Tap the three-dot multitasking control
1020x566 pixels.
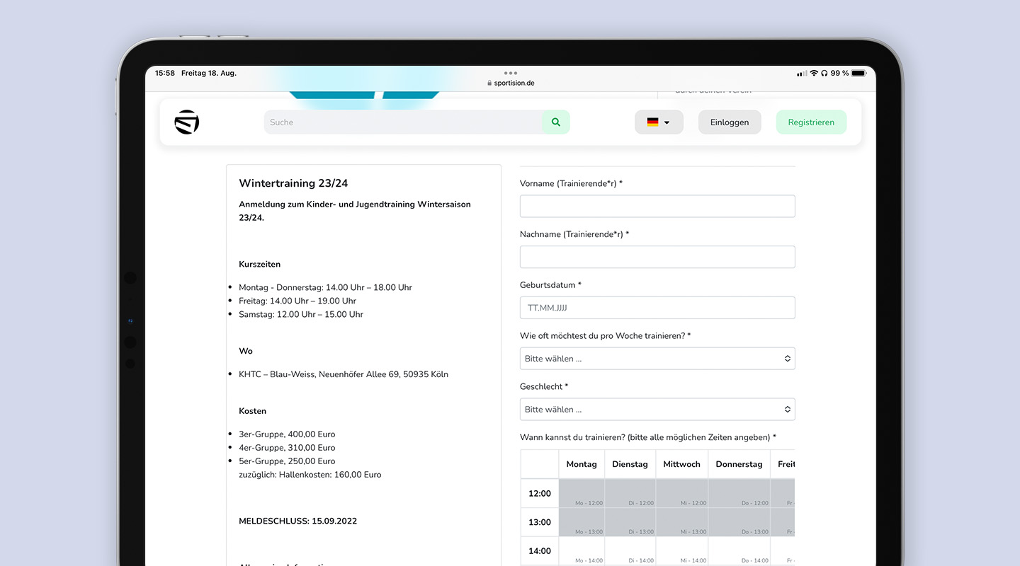click(510, 73)
